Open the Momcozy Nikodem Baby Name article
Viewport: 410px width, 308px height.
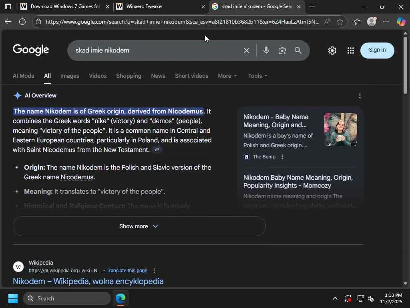click(x=298, y=182)
